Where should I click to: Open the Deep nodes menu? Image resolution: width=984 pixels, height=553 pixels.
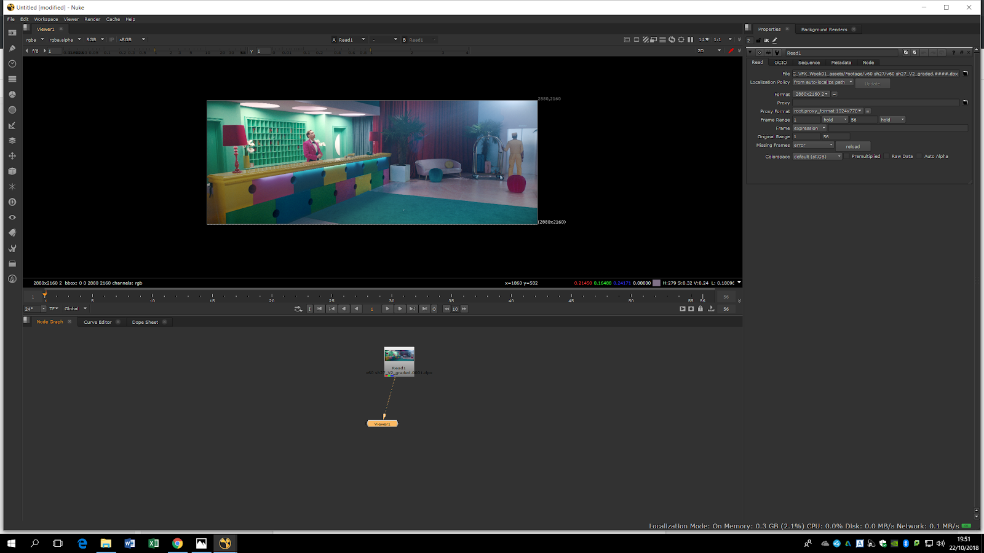(12, 202)
